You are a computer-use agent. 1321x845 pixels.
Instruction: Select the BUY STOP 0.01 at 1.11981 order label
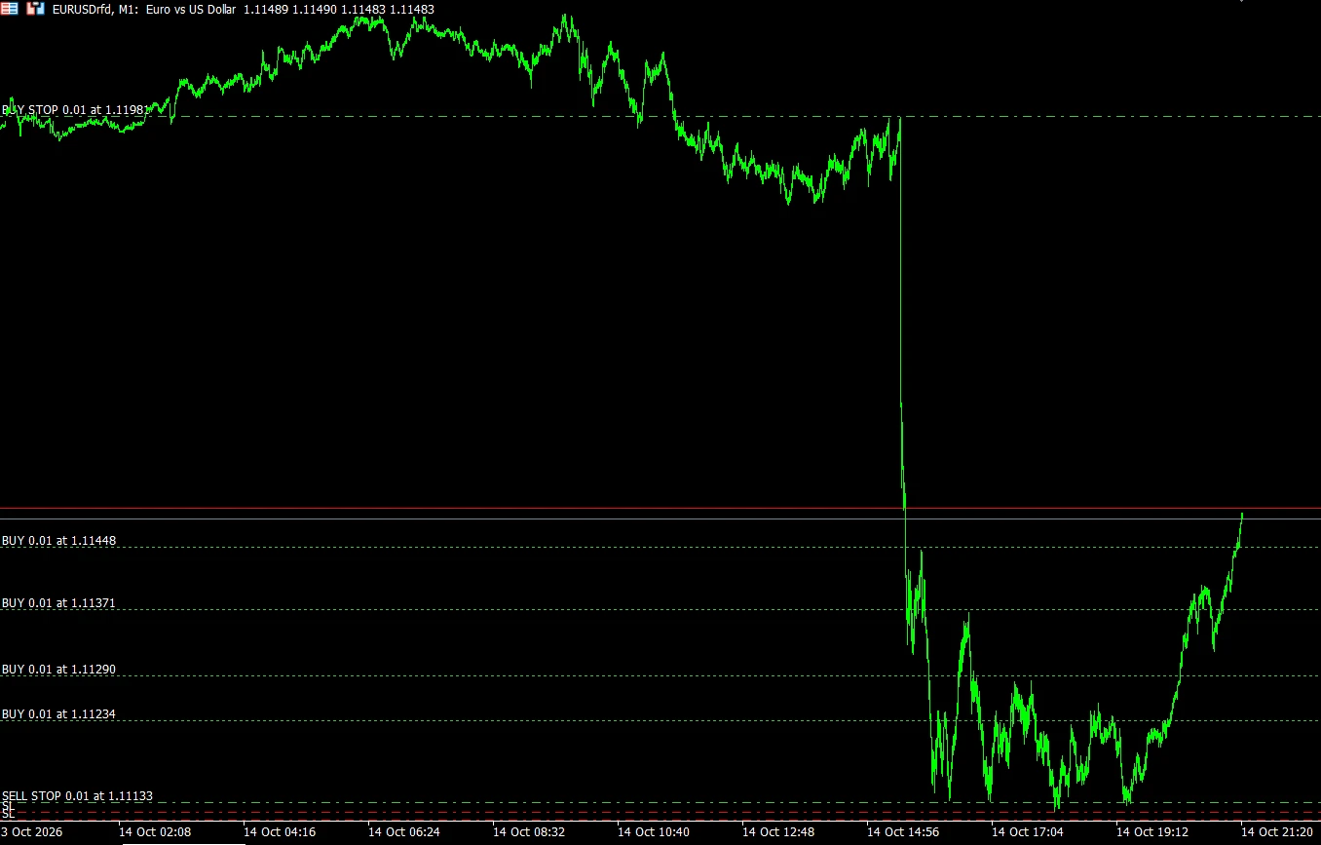[74, 110]
